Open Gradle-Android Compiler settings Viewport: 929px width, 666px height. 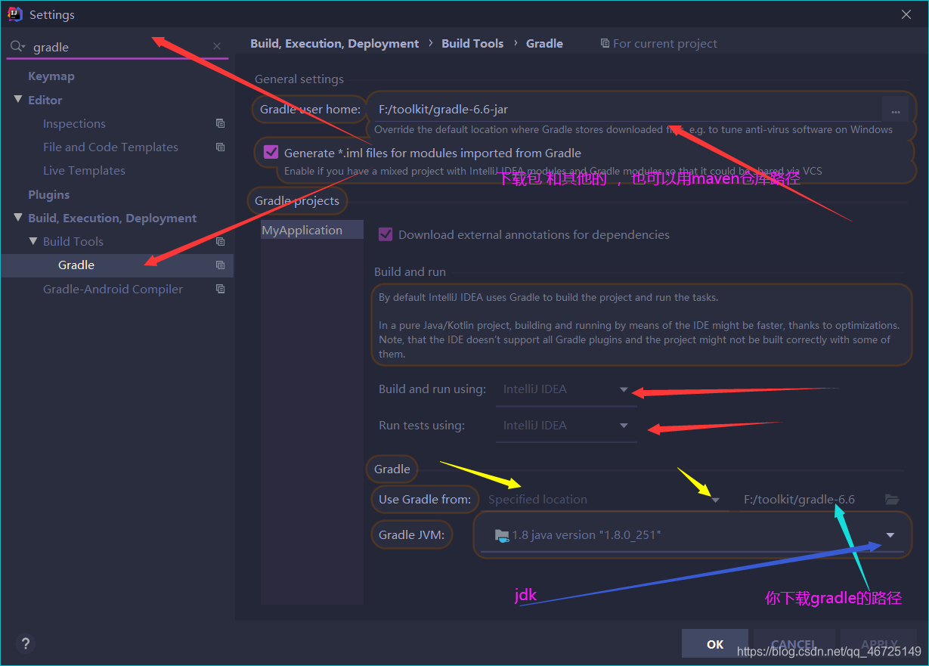point(113,289)
